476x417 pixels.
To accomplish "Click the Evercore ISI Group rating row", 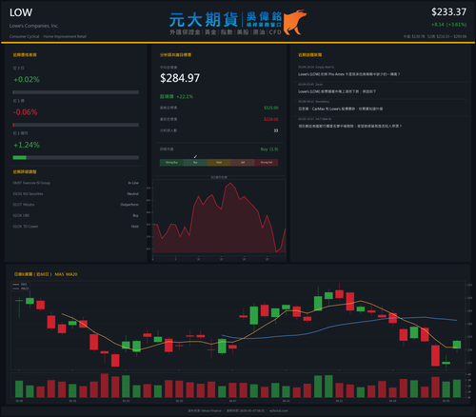I will 76,183.
